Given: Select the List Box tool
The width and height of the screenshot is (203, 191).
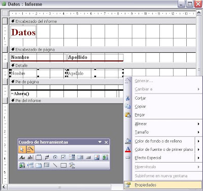Looking at the screenshot, I should 80,157.
